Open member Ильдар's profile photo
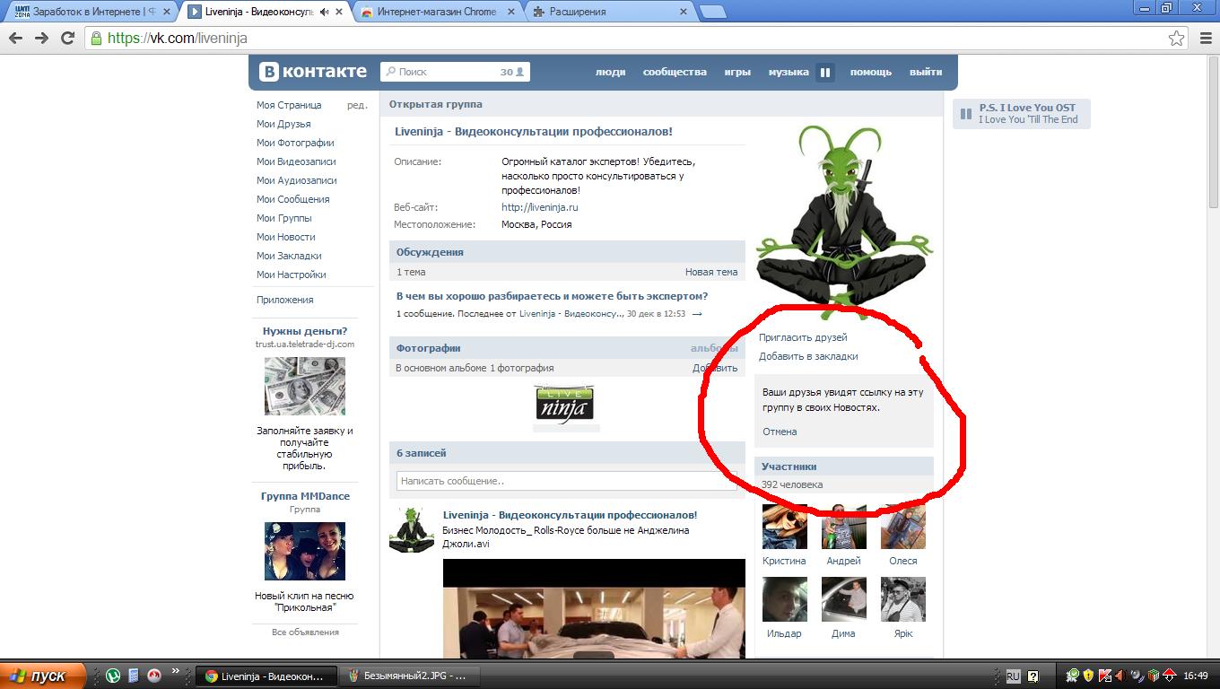The height and width of the screenshot is (689, 1220). click(x=785, y=599)
